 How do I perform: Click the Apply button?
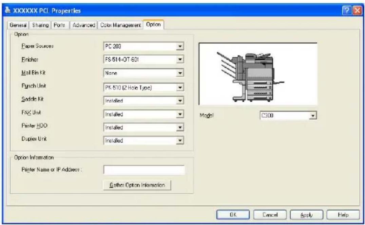tap(307, 215)
